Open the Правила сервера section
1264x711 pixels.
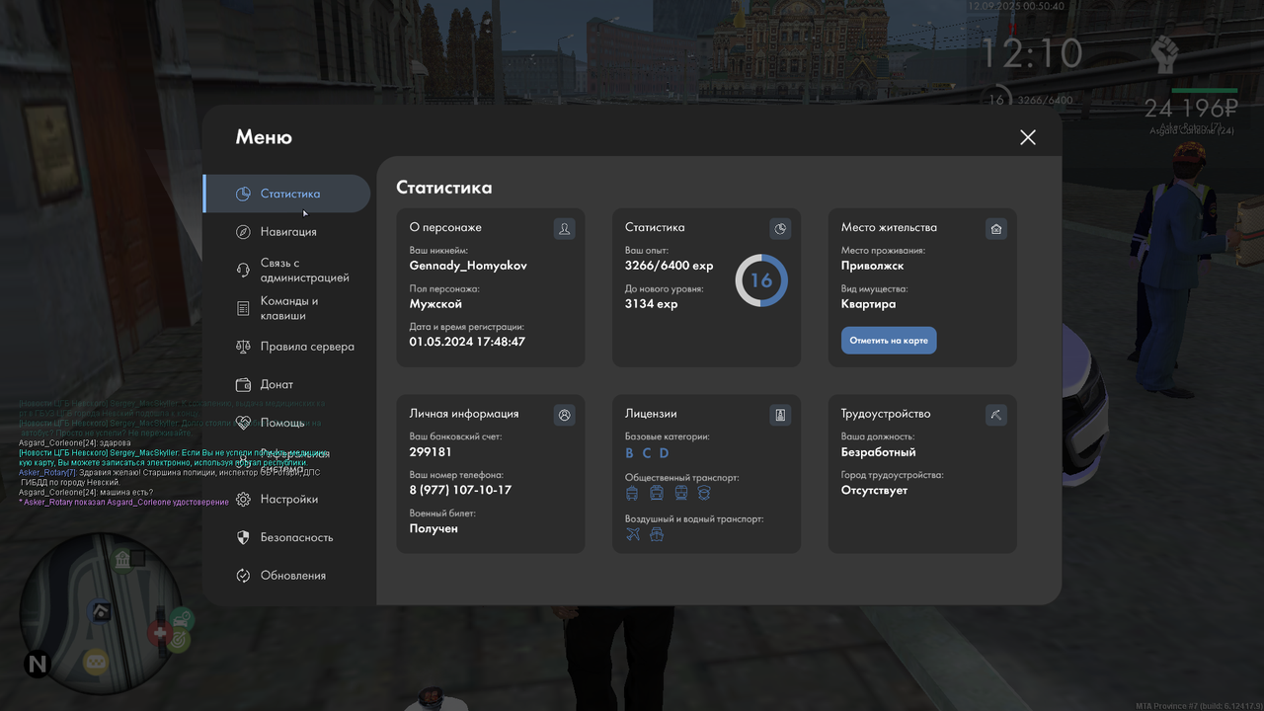click(287, 347)
